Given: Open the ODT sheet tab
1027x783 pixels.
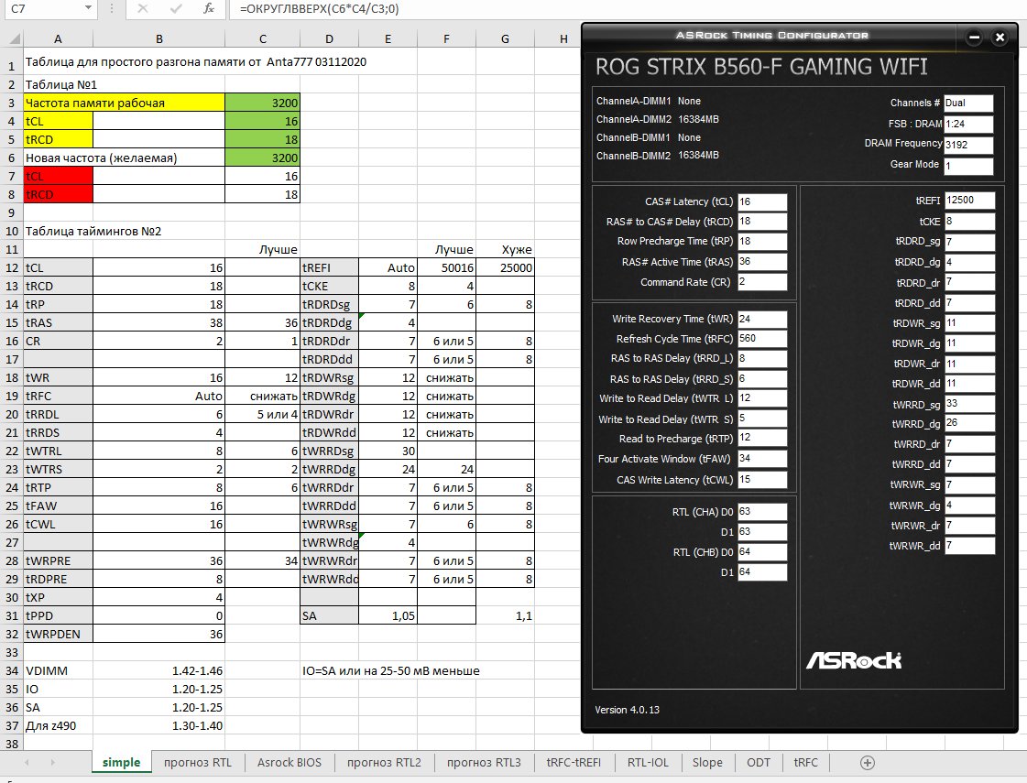Looking at the screenshot, I should click(759, 762).
